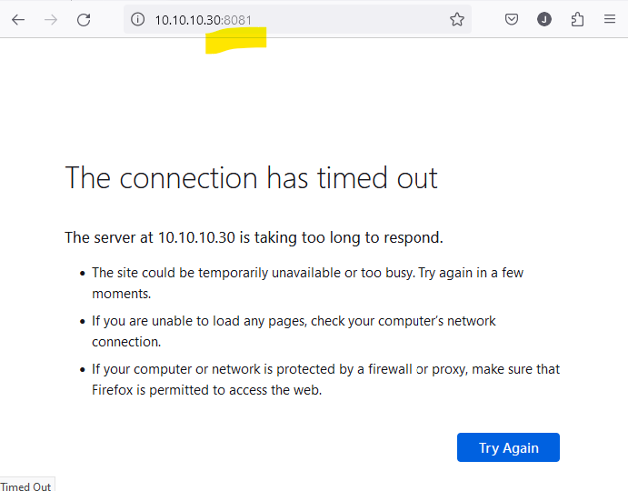628x491 pixels.
Task: Click the address bar showing 10.10.10.30
Action: (x=187, y=20)
